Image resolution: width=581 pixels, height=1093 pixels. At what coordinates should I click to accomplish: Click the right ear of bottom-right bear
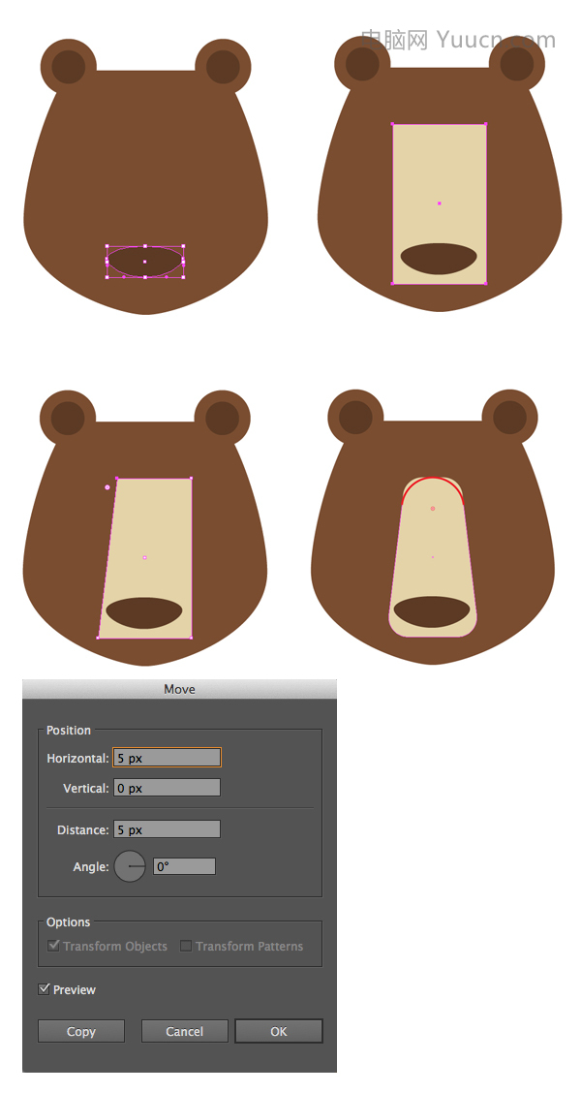509,418
